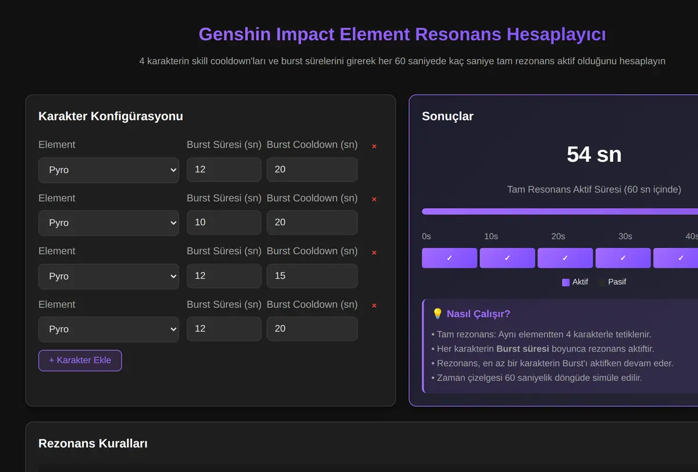The width and height of the screenshot is (698, 472).
Task: Select second row's Burst Cooldown field
Action: click(x=312, y=222)
